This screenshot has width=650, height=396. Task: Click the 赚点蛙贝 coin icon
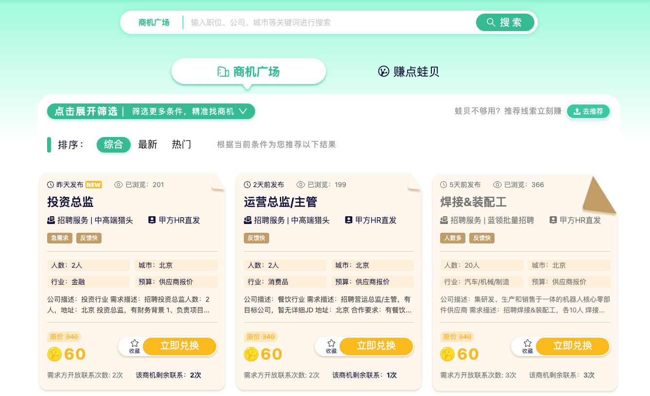384,72
